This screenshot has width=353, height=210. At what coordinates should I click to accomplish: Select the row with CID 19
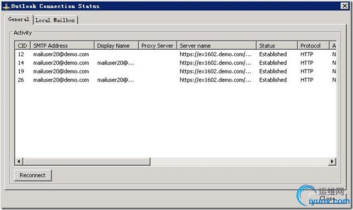tap(175, 71)
